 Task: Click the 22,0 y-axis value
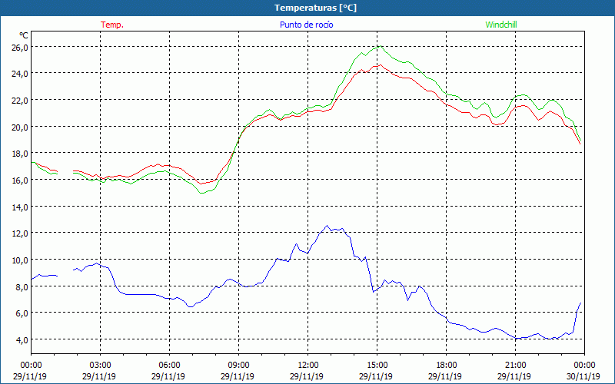coord(21,101)
